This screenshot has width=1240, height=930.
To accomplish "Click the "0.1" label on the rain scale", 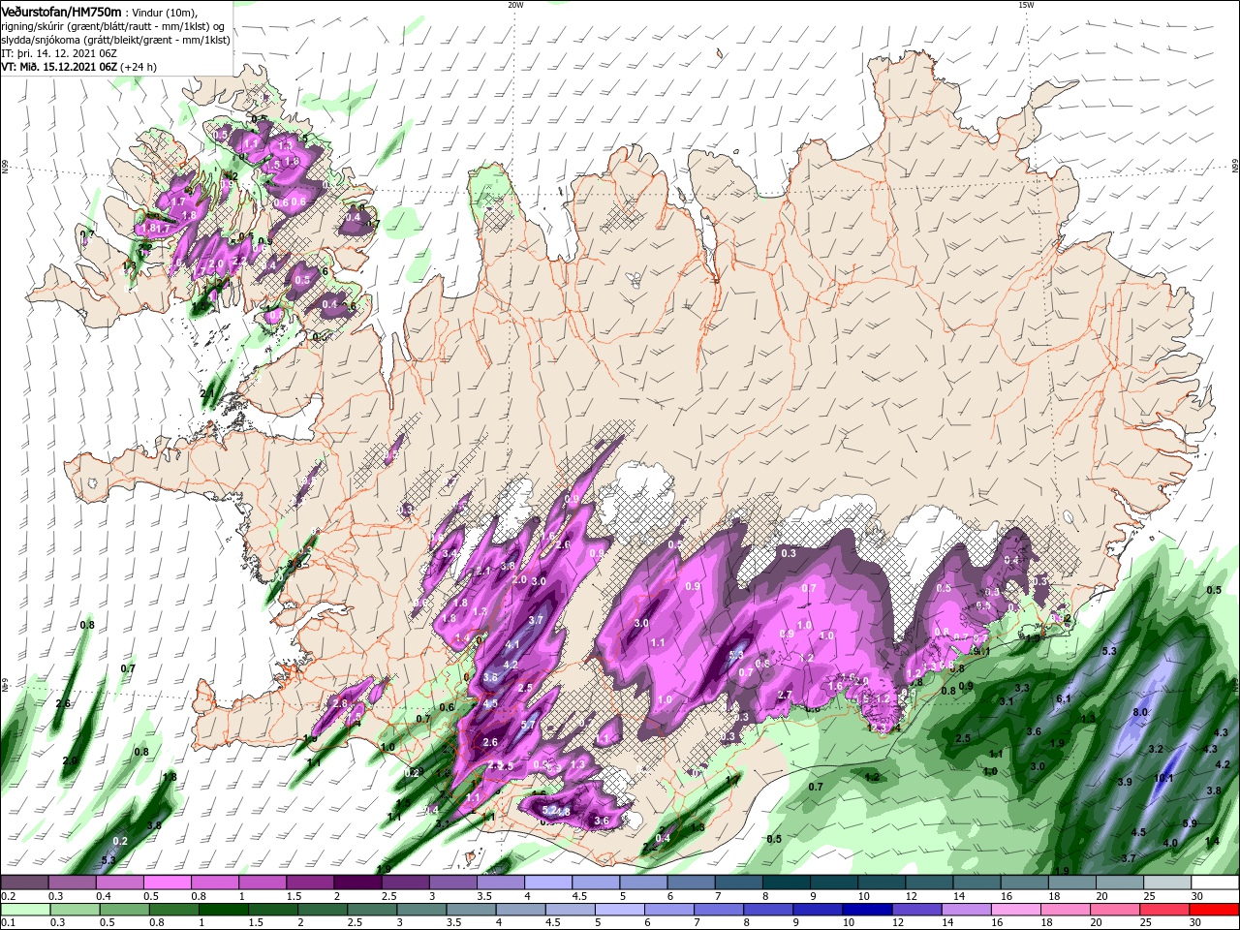I will point(9,923).
